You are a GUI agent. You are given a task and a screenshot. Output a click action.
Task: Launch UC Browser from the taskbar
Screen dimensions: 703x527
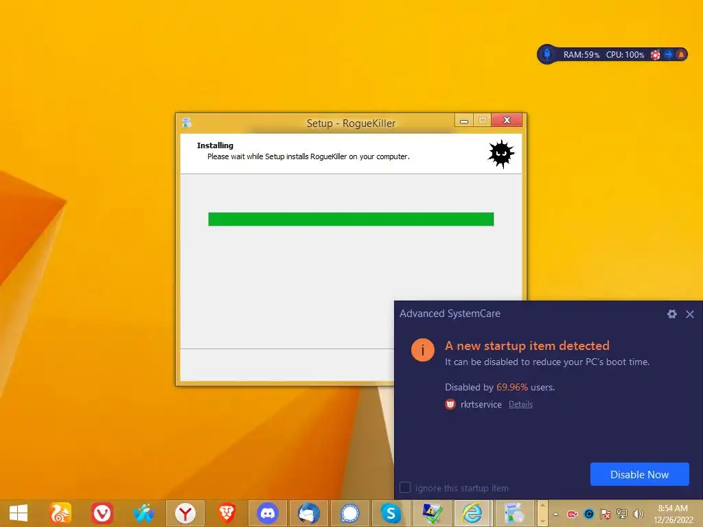click(x=60, y=513)
